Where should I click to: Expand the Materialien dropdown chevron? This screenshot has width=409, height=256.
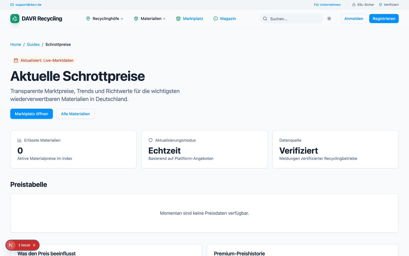click(x=164, y=19)
